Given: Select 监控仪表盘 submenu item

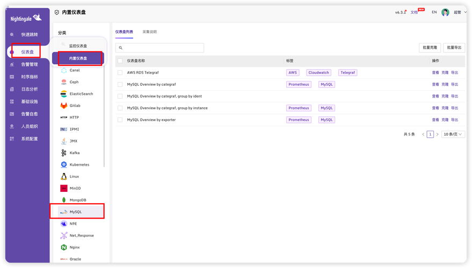Looking at the screenshot, I should click(x=78, y=46).
